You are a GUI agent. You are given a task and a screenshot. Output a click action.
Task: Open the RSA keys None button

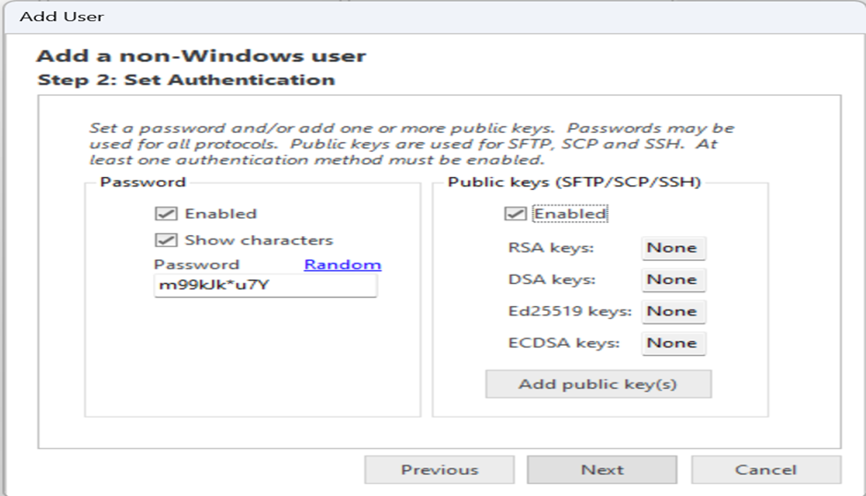pos(673,248)
